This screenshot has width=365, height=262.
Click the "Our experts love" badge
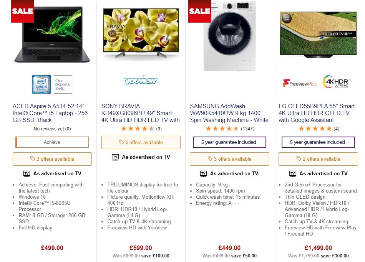pyautogui.click(x=63, y=84)
